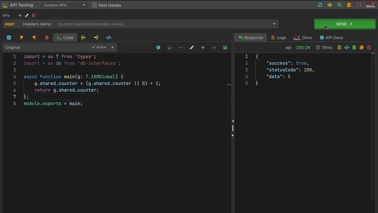Click the POST method label

[x=9, y=24]
